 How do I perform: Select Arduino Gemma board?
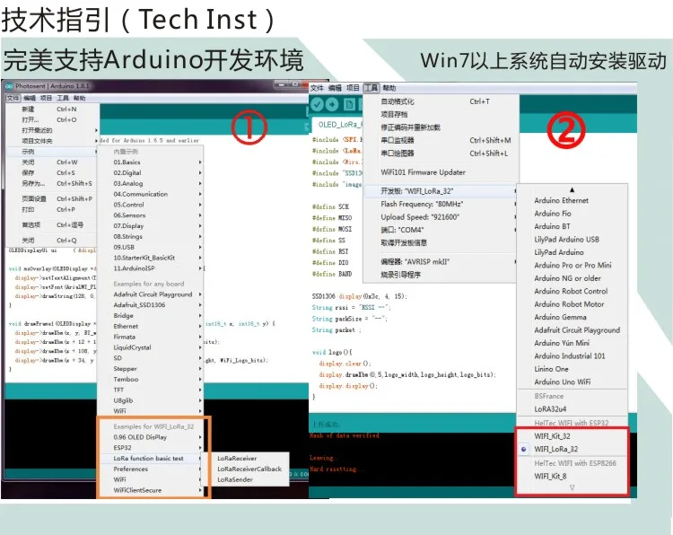pos(560,317)
